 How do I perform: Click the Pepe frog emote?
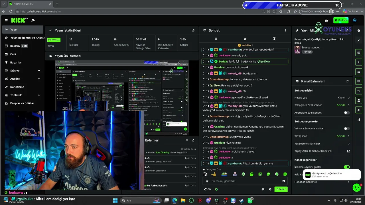coord(224,174)
